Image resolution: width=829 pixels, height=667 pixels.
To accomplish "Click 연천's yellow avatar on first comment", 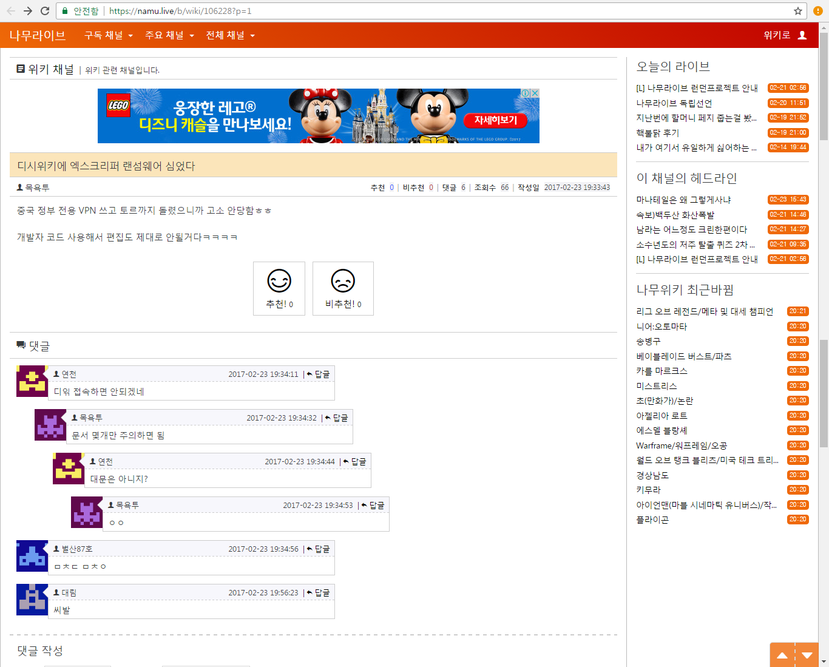I will pos(32,381).
